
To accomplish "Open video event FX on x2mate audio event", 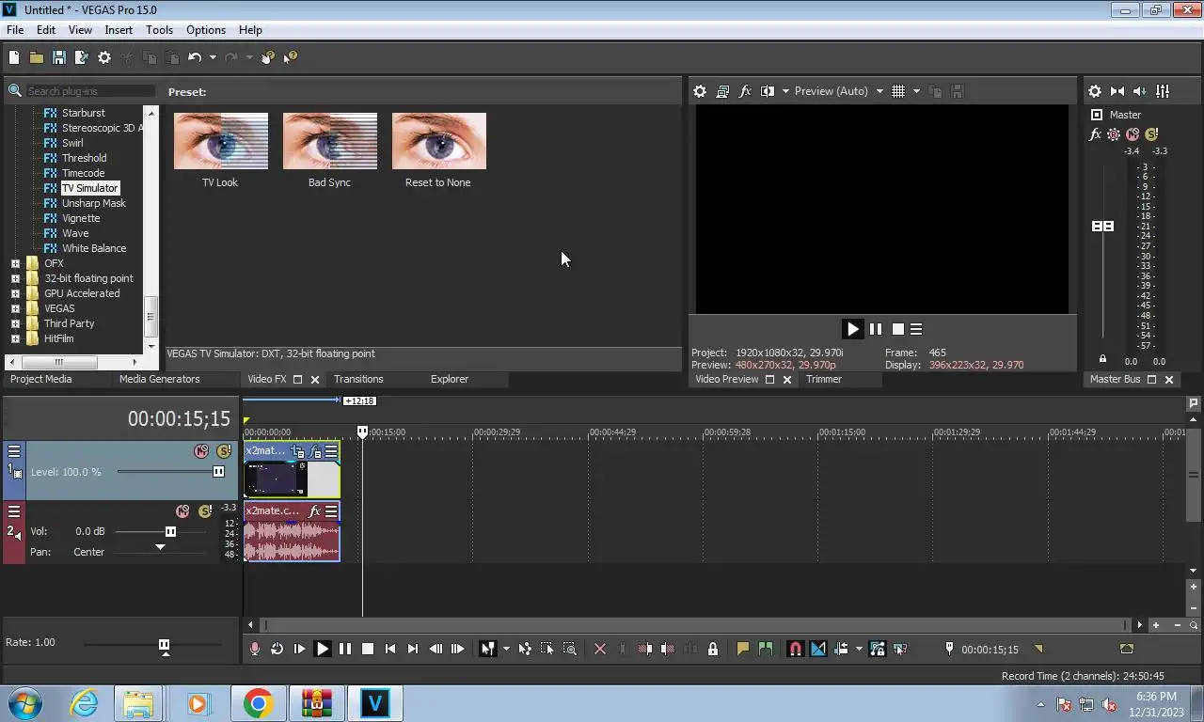I will pos(315,511).
